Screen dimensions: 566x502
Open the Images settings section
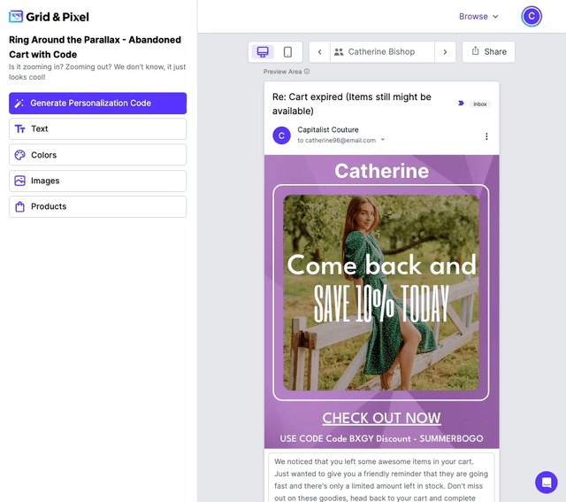(98, 181)
